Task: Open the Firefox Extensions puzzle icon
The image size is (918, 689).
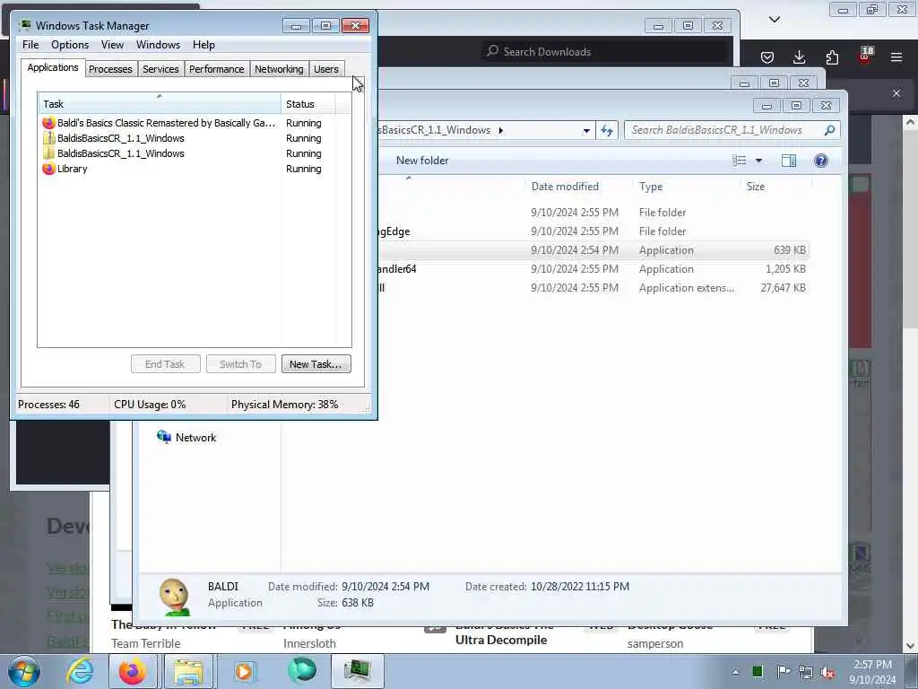Action: tap(832, 57)
